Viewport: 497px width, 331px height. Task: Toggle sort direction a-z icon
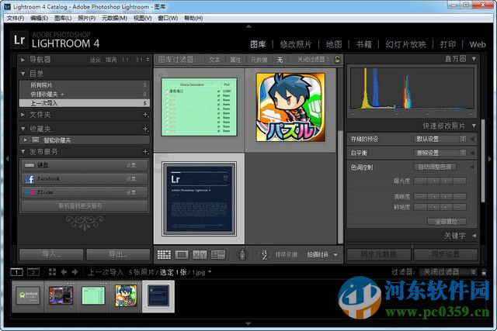click(x=264, y=254)
